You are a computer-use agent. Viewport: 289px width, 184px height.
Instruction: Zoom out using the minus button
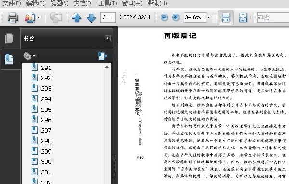tap(164, 18)
